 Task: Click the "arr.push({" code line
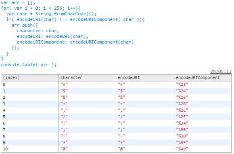[x=25, y=25]
